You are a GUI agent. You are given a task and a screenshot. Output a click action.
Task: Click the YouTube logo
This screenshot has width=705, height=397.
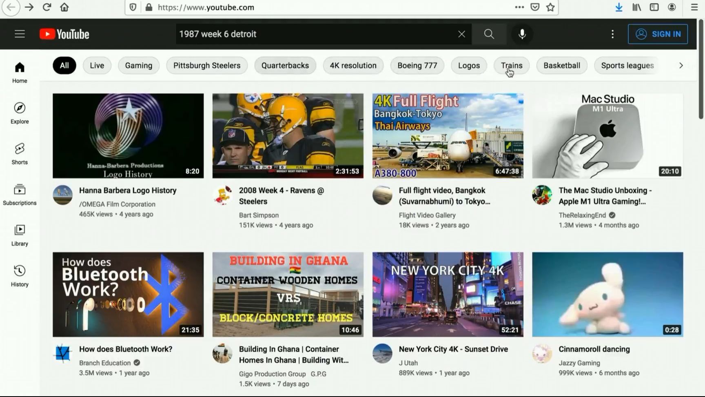[64, 34]
